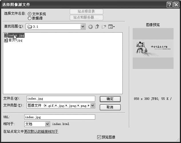
Task: Click the Back navigation arrow icon
Action: (x=91, y=27)
